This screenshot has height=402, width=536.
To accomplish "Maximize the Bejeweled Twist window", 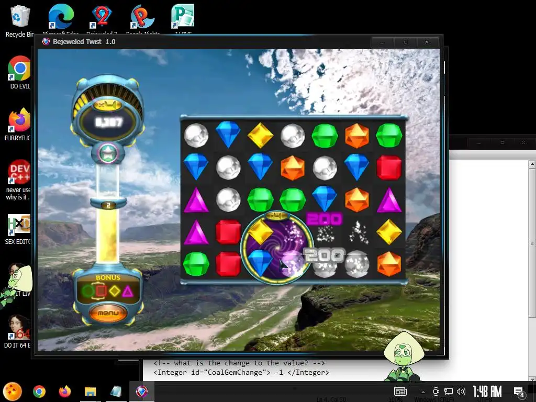I will click(x=406, y=42).
